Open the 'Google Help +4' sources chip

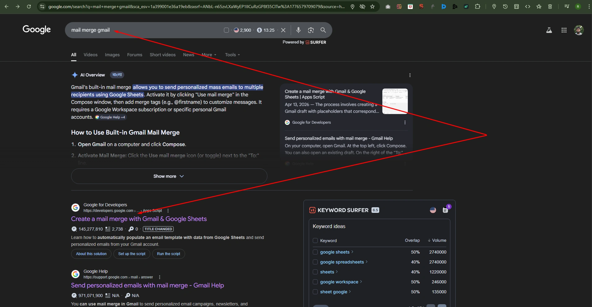point(110,117)
